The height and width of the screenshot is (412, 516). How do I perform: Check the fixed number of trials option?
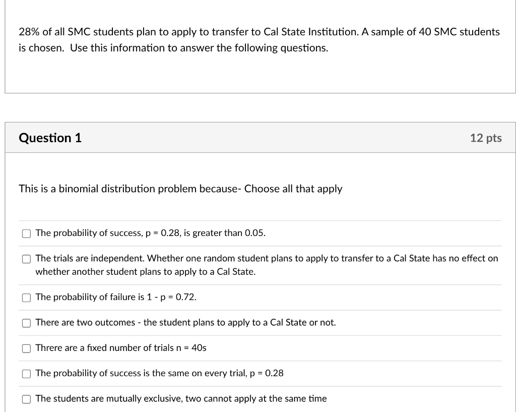pyautogui.click(x=26, y=348)
